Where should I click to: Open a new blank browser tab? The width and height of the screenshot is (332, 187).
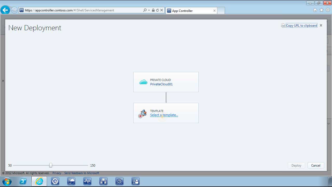coord(221,11)
